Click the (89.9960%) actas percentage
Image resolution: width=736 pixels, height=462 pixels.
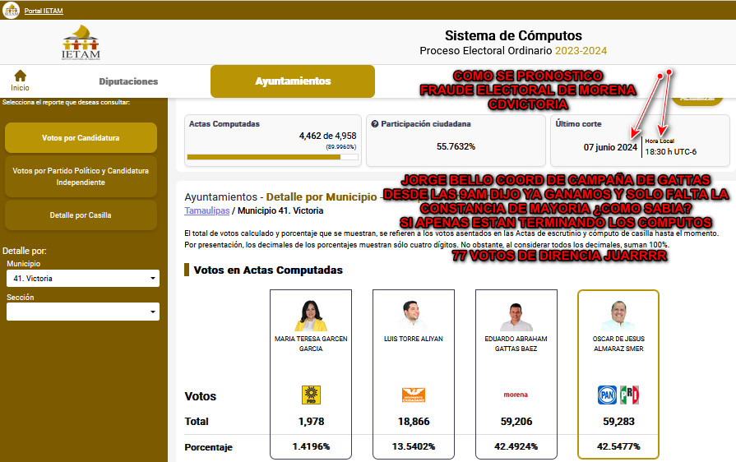click(340, 147)
